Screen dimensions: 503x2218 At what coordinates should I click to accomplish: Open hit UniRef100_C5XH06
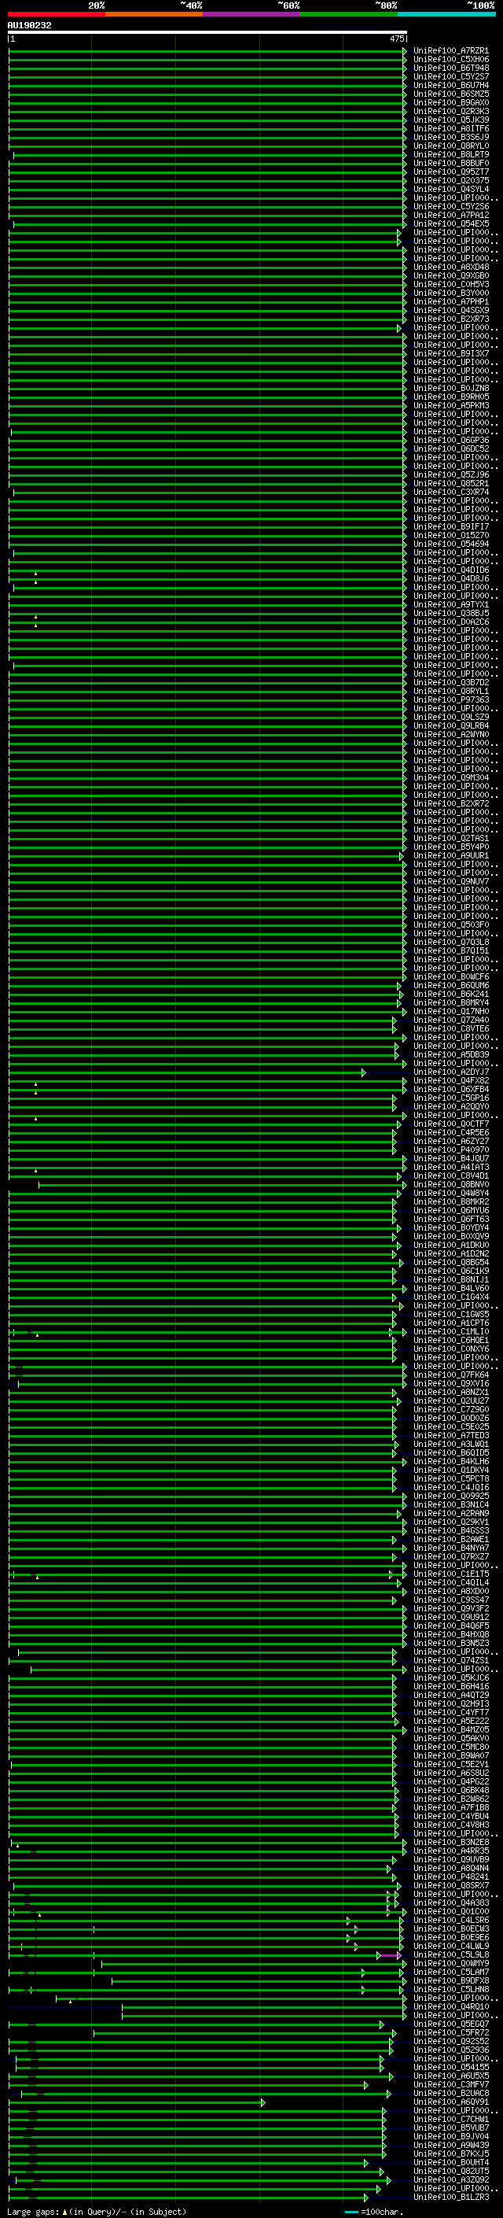(x=450, y=60)
